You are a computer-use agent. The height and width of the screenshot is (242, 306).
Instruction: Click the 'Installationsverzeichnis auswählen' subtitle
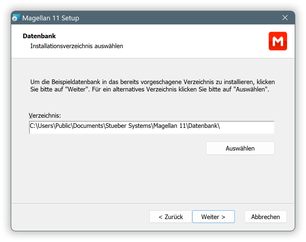coord(77,46)
